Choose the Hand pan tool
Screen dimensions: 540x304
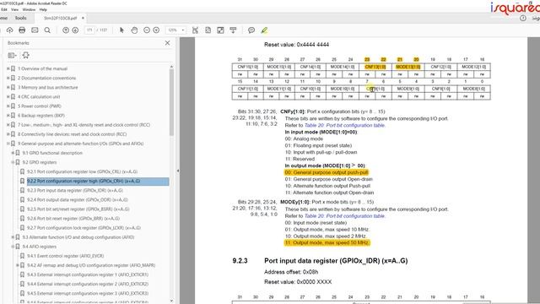[134, 30]
